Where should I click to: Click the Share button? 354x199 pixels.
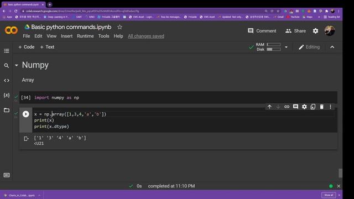[295, 31]
